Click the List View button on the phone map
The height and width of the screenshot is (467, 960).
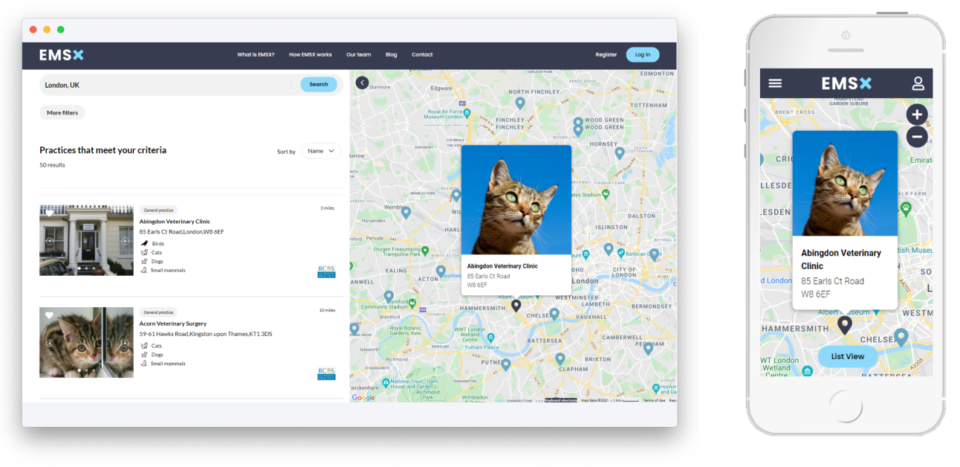tap(847, 356)
